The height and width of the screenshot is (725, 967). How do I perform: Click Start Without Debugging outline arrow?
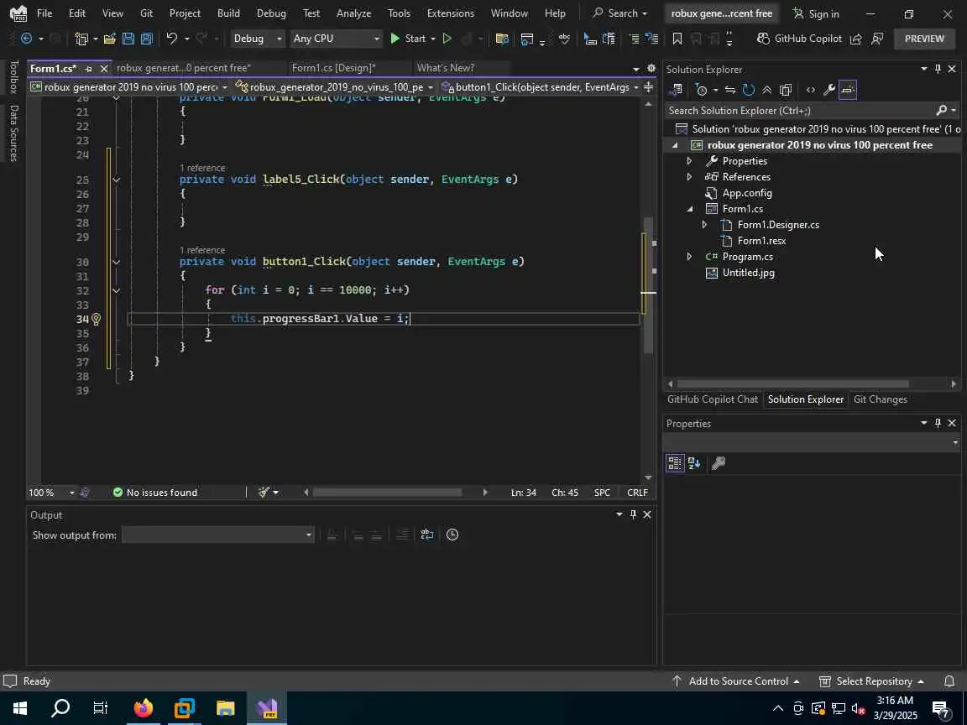[x=447, y=39]
